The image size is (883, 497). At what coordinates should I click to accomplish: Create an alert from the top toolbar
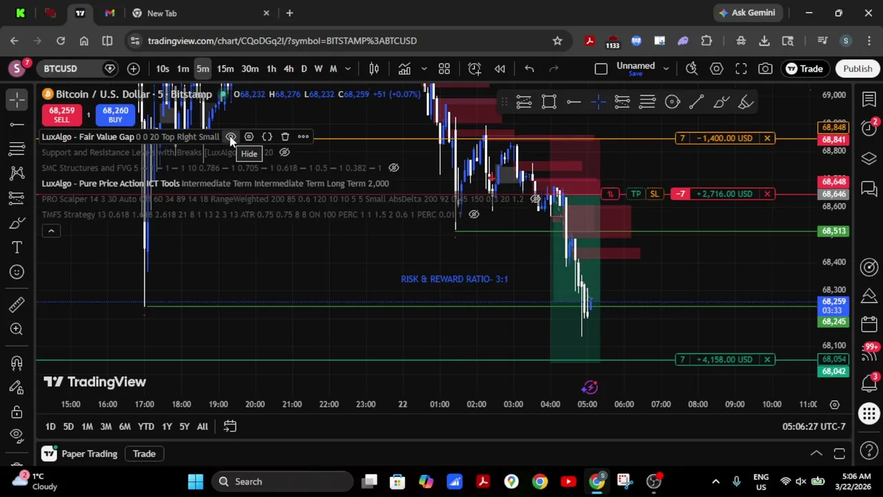475,68
